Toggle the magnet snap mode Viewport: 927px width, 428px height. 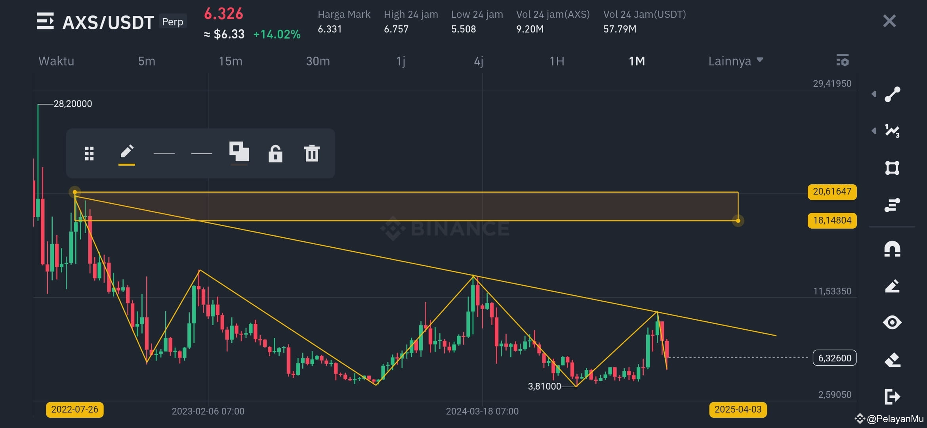(x=892, y=248)
